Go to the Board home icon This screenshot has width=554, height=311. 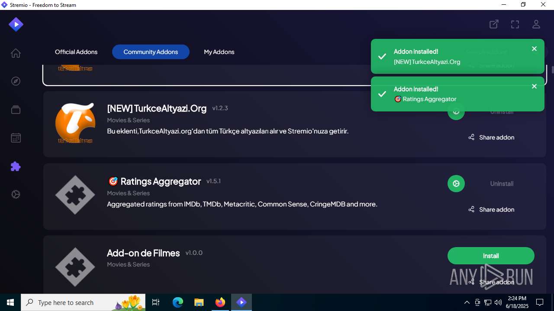click(16, 53)
